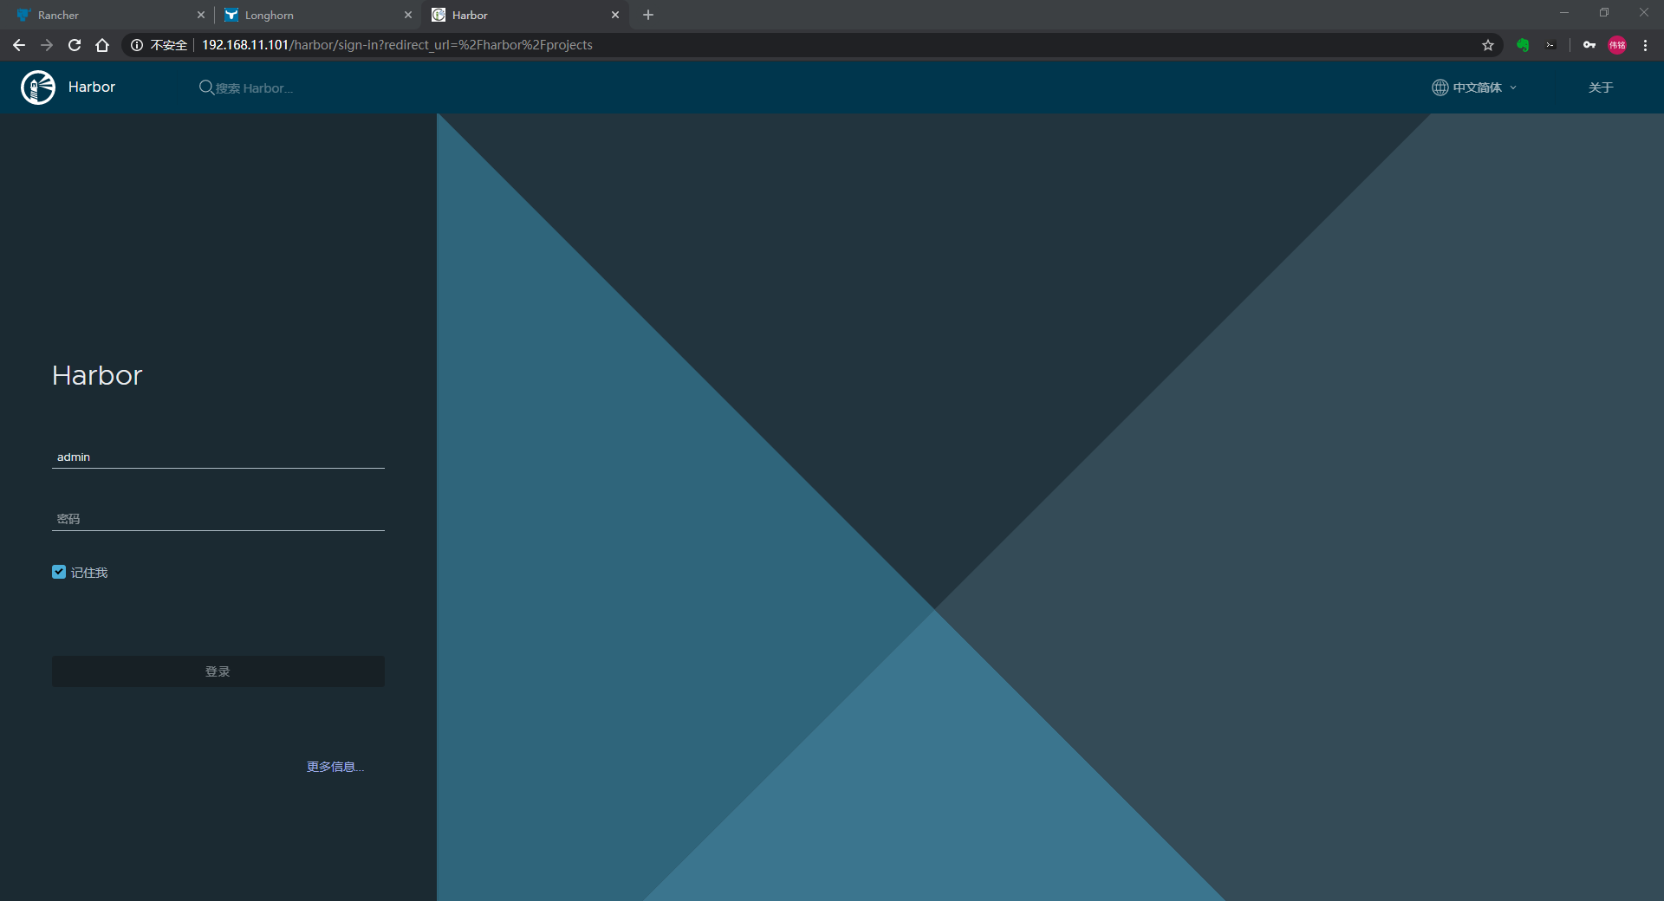Open the Chrome profile avatar

(x=1617, y=45)
